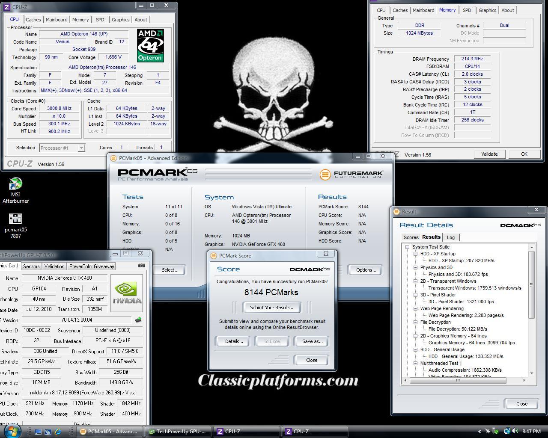Click the volume speaker tray icon
548x438 pixels.
pyautogui.click(x=515, y=431)
